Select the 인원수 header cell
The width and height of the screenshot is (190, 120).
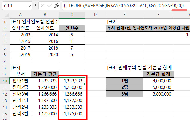[x=72, y=28]
